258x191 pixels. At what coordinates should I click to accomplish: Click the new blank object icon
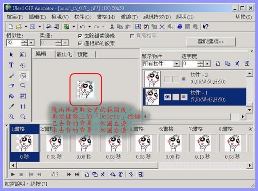click(x=218, y=64)
